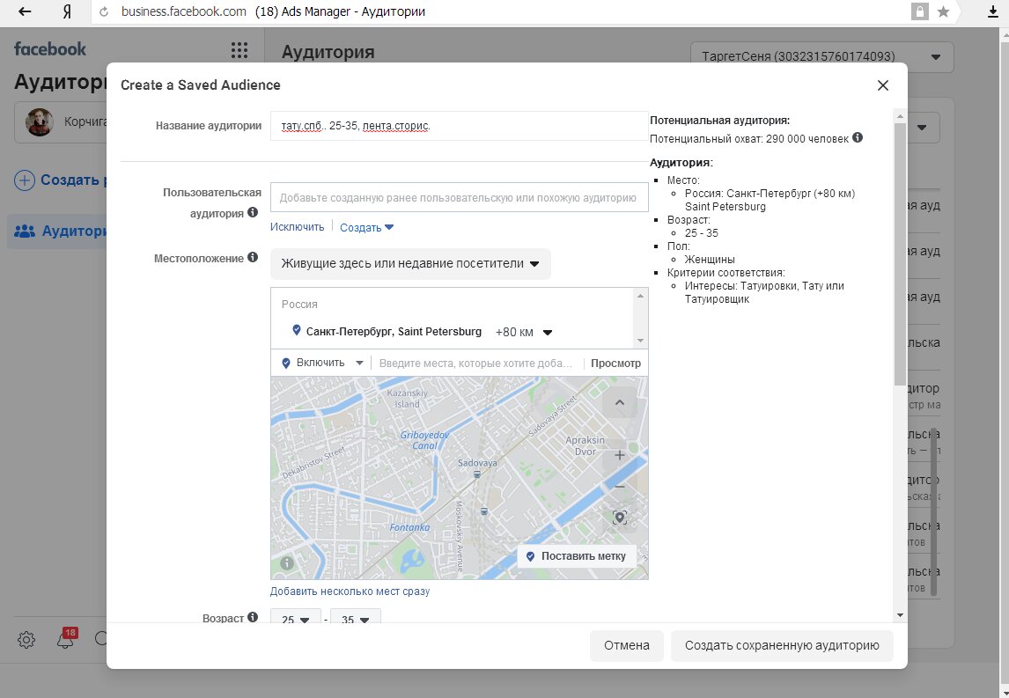Open Живущие здесь или недавние посетители dropdown
The width and height of the screenshot is (1009, 698).
[410, 264]
